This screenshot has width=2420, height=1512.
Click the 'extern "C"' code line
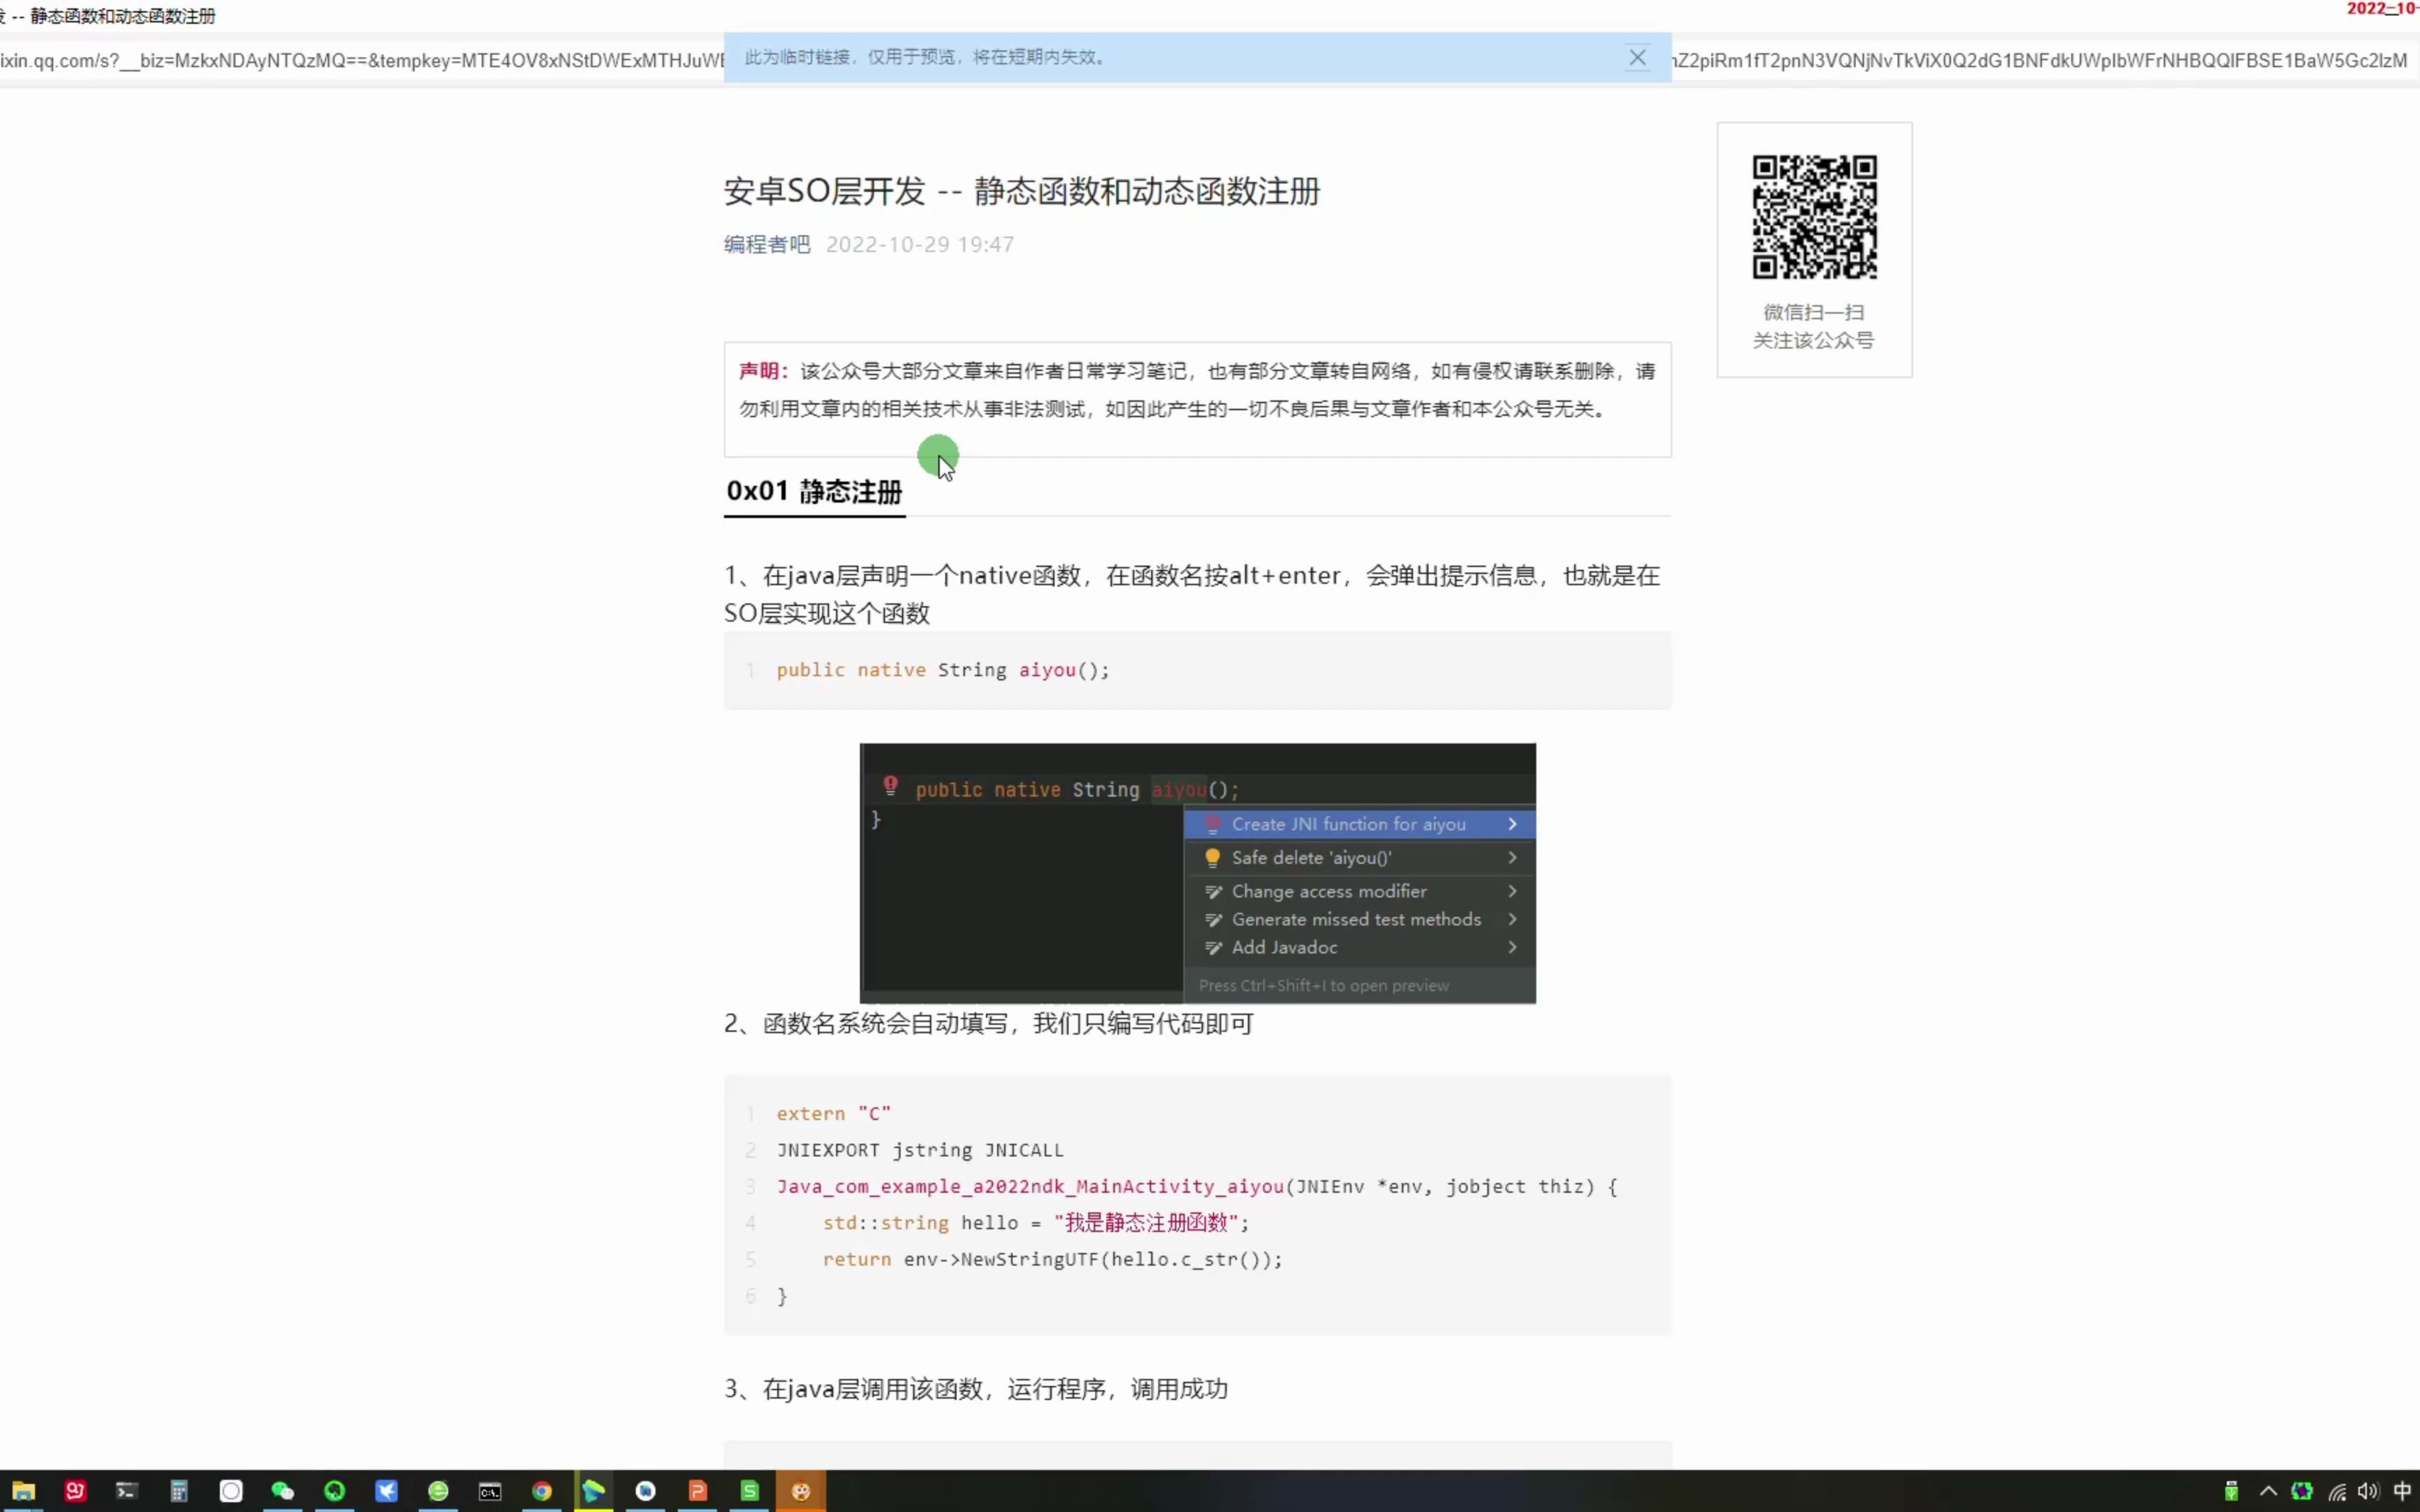(833, 1113)
